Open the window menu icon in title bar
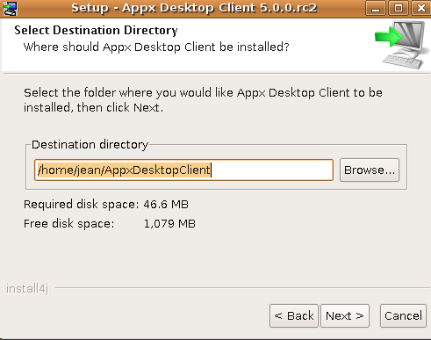 11,8
